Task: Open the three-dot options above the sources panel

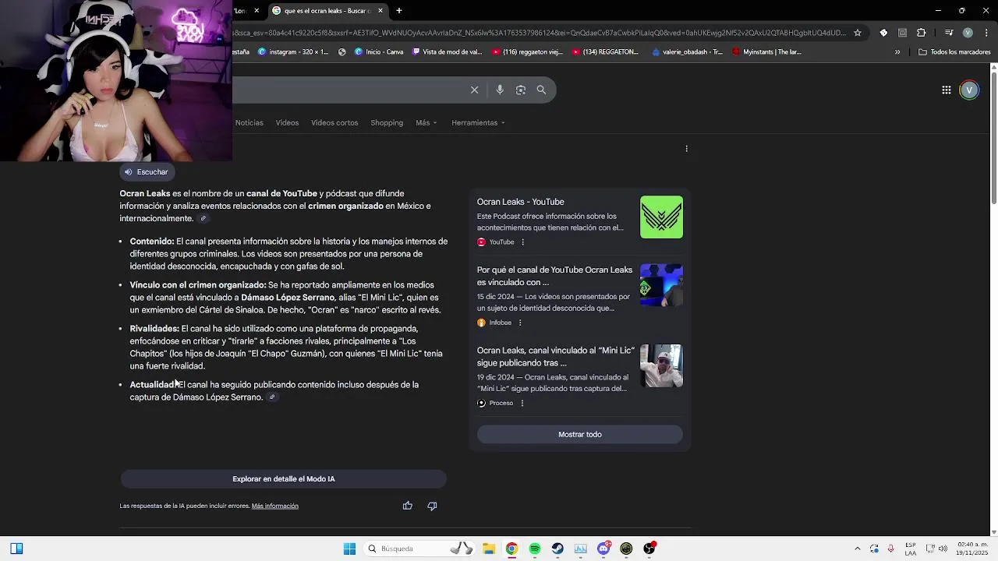Action: click(686, 149)
